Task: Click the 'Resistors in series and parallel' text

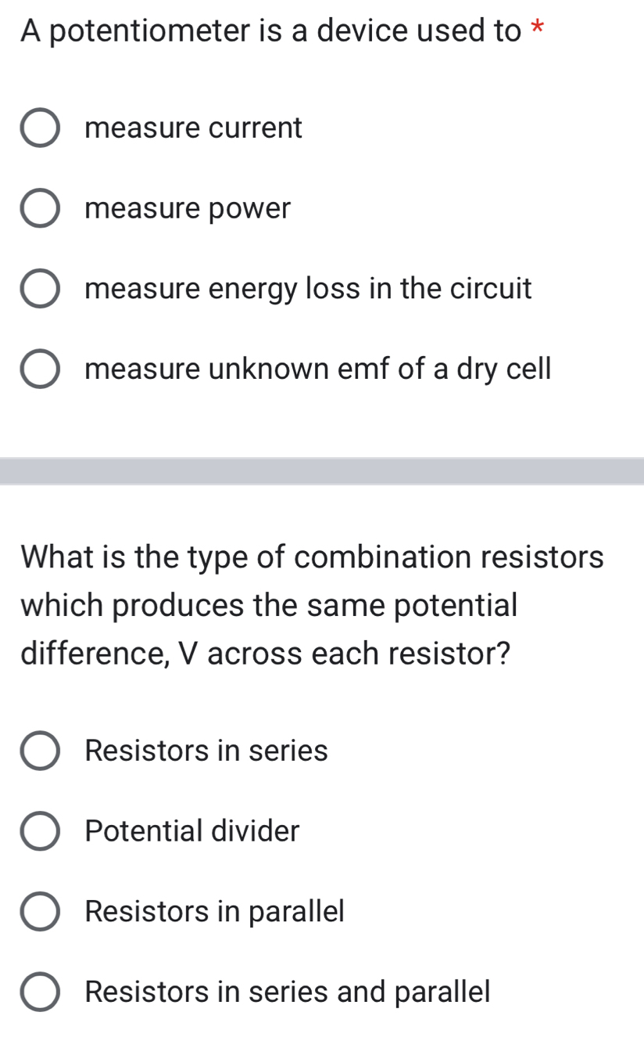Action: (x=288, y=992)
